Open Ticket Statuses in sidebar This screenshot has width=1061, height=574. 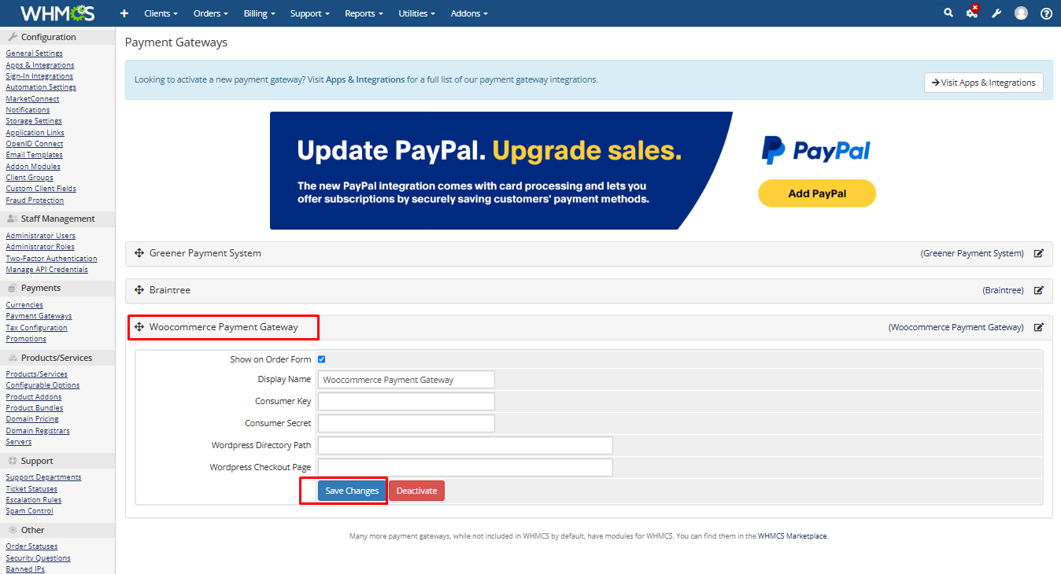[x=31, y=489]
